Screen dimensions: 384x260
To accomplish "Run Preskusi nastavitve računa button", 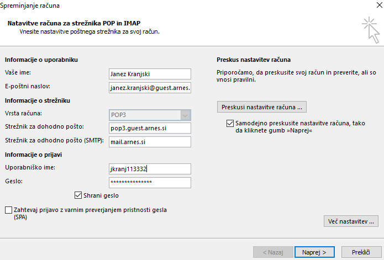I will point(262,107).
